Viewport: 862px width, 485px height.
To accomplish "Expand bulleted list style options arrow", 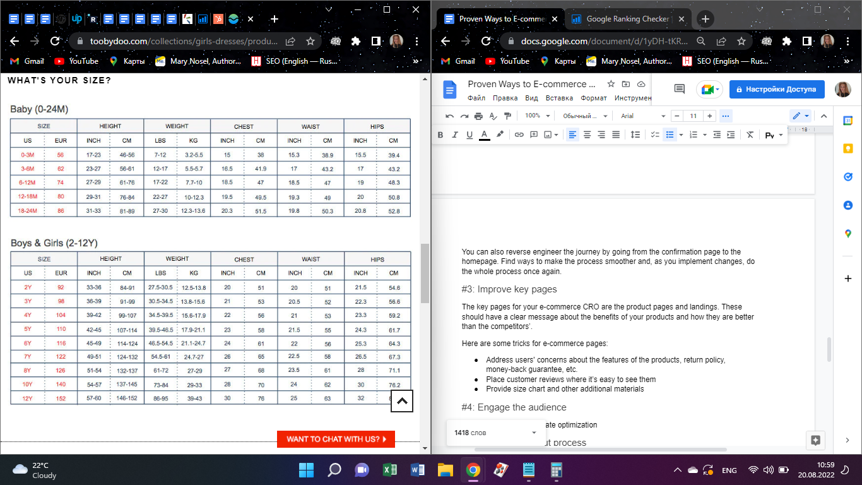I will (681, 135).
